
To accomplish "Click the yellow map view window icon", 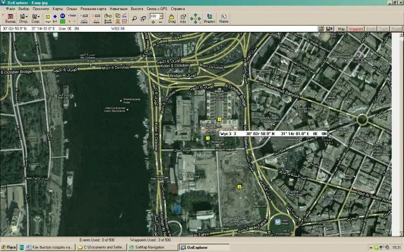I will (118, 16).
